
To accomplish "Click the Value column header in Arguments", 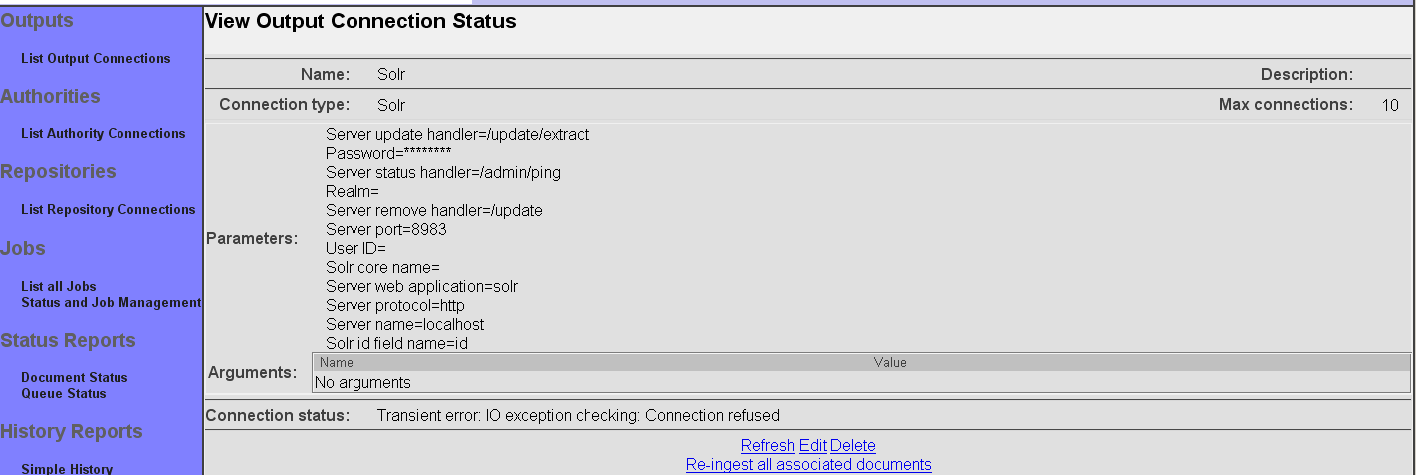I will (x=890, y=363).
